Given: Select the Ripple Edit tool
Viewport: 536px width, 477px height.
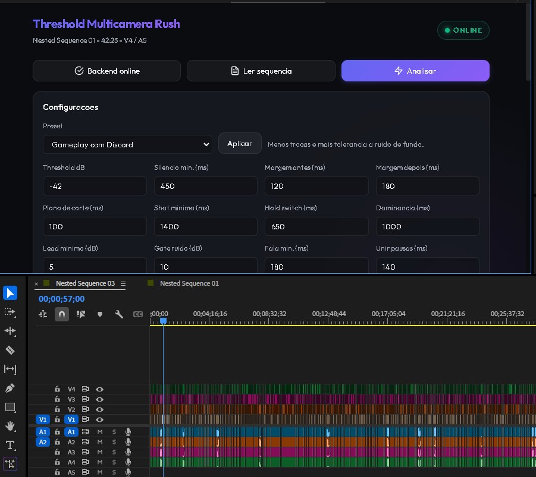Looking at the screenshot, I should (x=10, y=331).
